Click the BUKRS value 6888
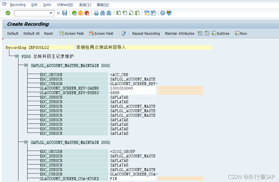 pyautogui.click(x=133, y=93)
